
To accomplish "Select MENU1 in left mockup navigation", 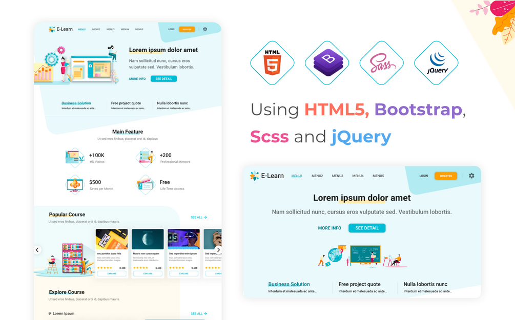I will 82,30.
